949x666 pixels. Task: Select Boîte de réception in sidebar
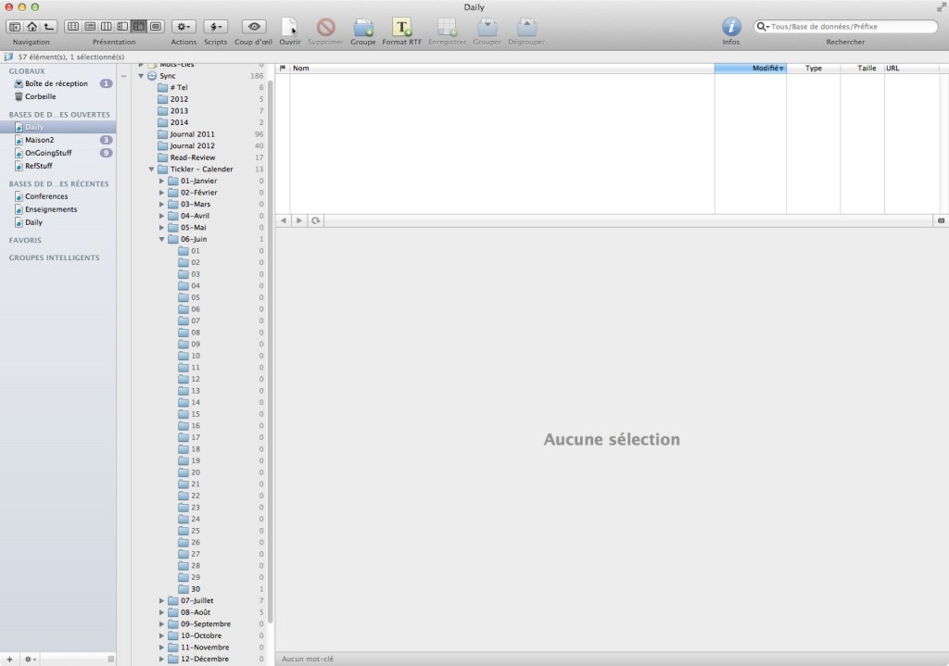pos(56,83)
